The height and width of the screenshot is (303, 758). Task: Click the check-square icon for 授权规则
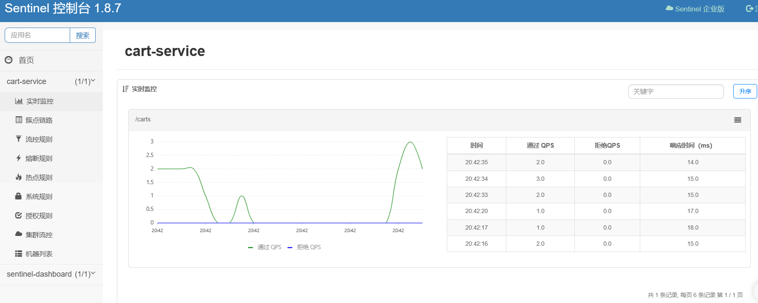click(x=18, y=215)
